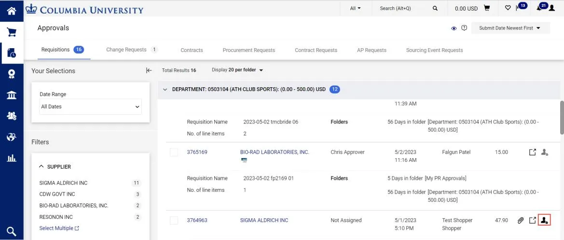The image size is (564, 240).
Task: Switch to the Contract Requests tab
Action: (316, 50)
